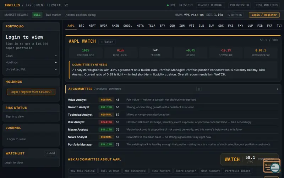Open the floating chat terminal icon
The image size is (284, 178).
[272, 166]
